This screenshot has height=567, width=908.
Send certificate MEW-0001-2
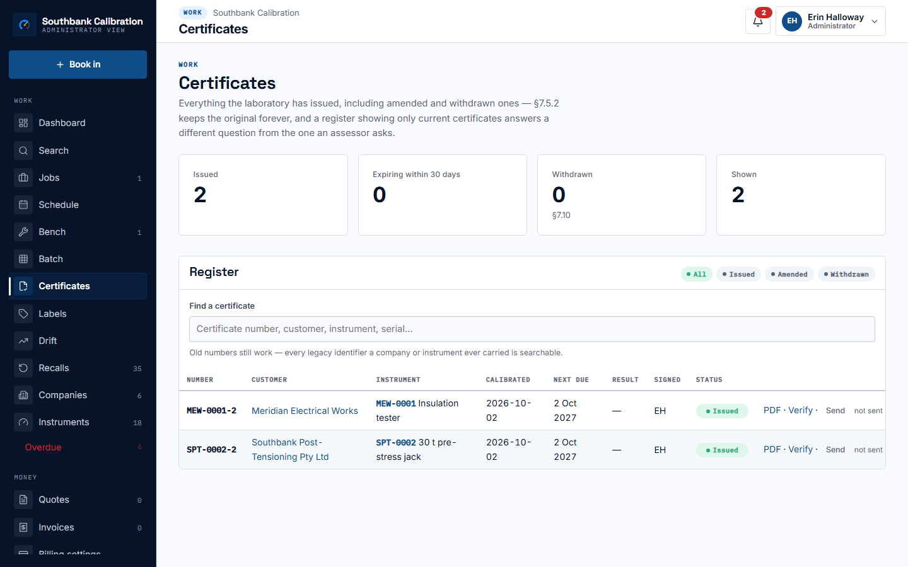click(835, 411)
